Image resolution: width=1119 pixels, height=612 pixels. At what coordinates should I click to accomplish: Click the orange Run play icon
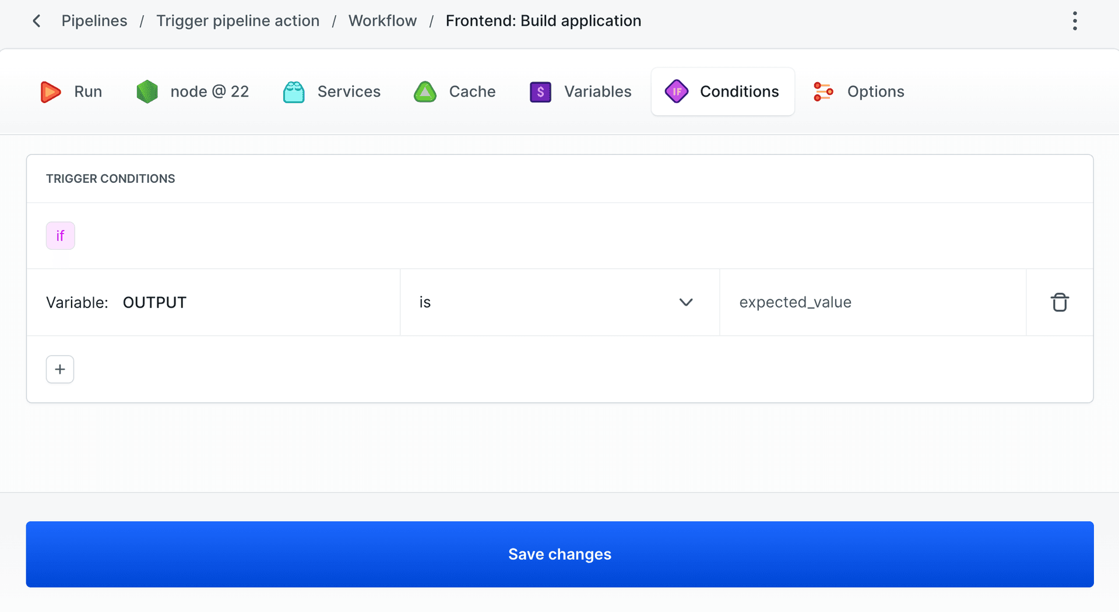(51, 92)
